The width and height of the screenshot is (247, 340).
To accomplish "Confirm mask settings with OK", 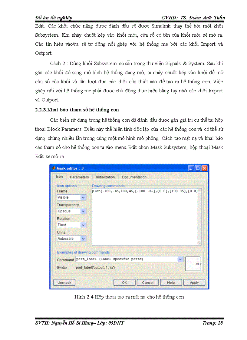I will pos(124,282).
